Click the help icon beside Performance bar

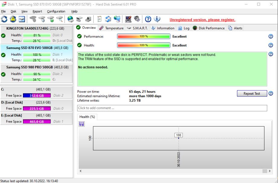pyautogui.click(x=271, y=36)
